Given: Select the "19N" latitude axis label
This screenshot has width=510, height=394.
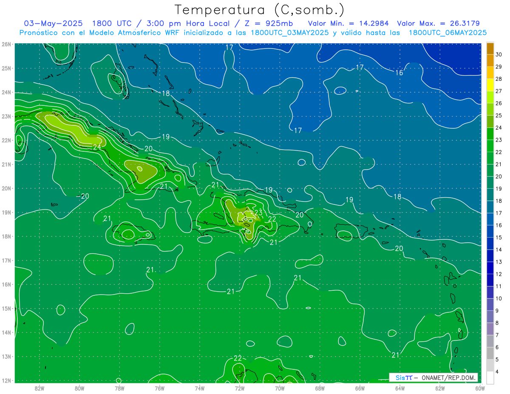Looking at the screenshot, I should click(x=6, y=212).
